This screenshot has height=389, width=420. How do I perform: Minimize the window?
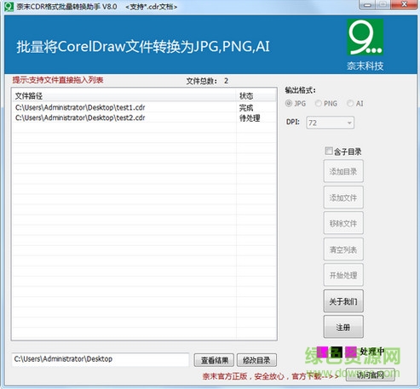(x=368, y=5)
